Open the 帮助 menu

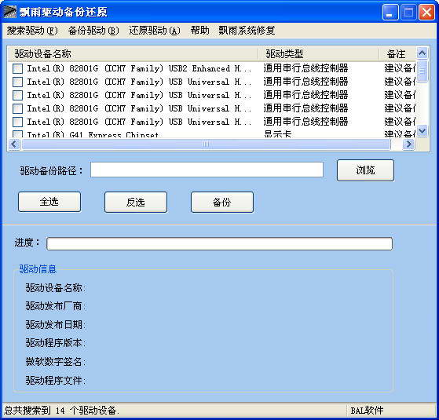click(199, 30)
